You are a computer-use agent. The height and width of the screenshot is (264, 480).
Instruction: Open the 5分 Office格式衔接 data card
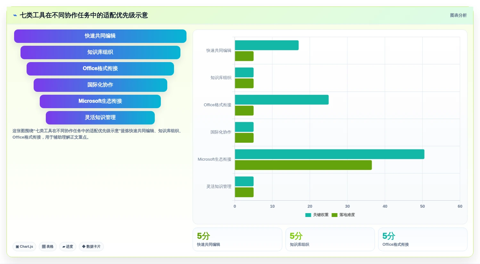(423, 239)
